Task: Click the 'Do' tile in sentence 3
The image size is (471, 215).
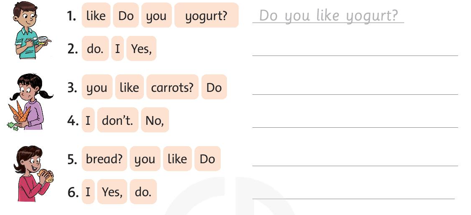Action: tap(214, 88)
